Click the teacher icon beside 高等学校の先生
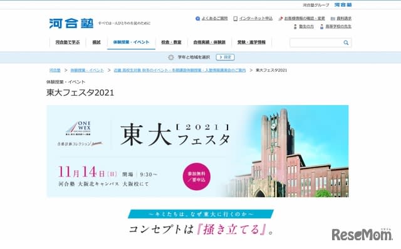Image resolution: width=401 pixels, height=249 pixels. (x=321, y=26)
